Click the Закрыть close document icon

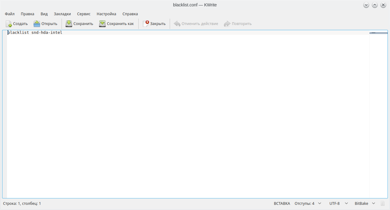146,24
